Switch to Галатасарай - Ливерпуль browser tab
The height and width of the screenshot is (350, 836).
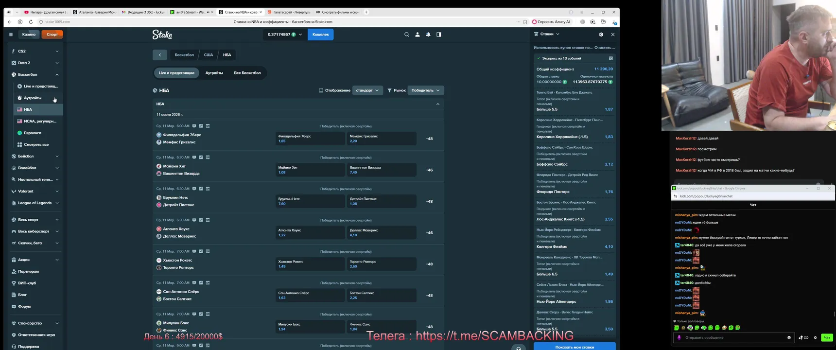tap(288, 12)
